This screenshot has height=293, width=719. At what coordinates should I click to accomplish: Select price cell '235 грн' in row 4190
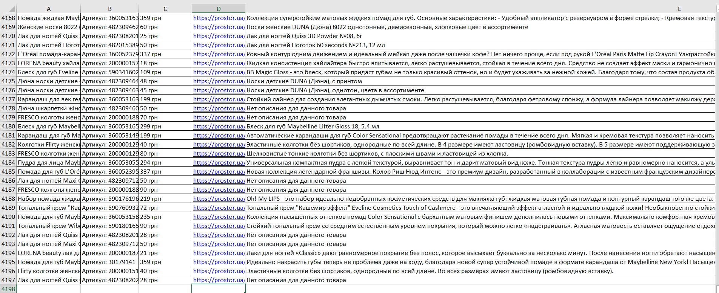pos(165,217)
